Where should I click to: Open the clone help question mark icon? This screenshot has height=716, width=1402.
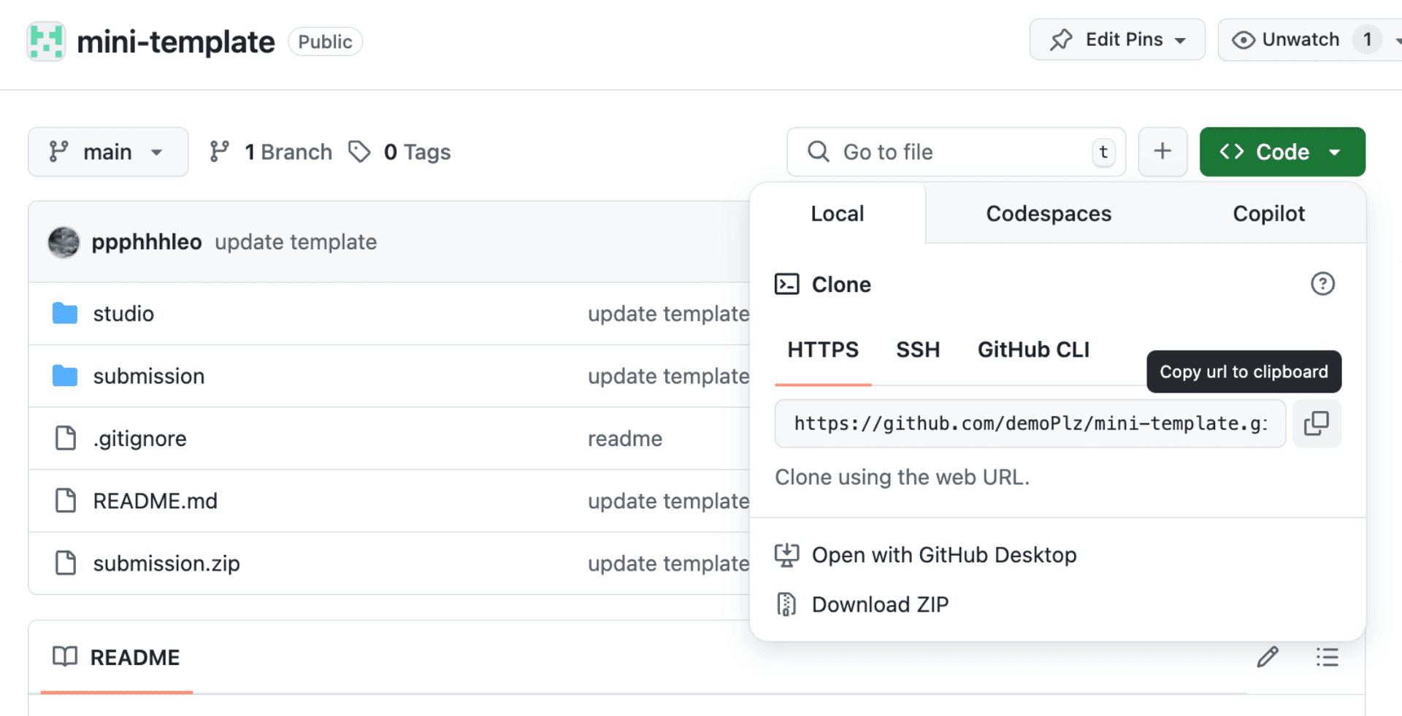click(1322, 284)
